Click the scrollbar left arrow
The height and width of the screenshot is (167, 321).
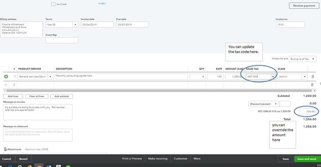5,91
